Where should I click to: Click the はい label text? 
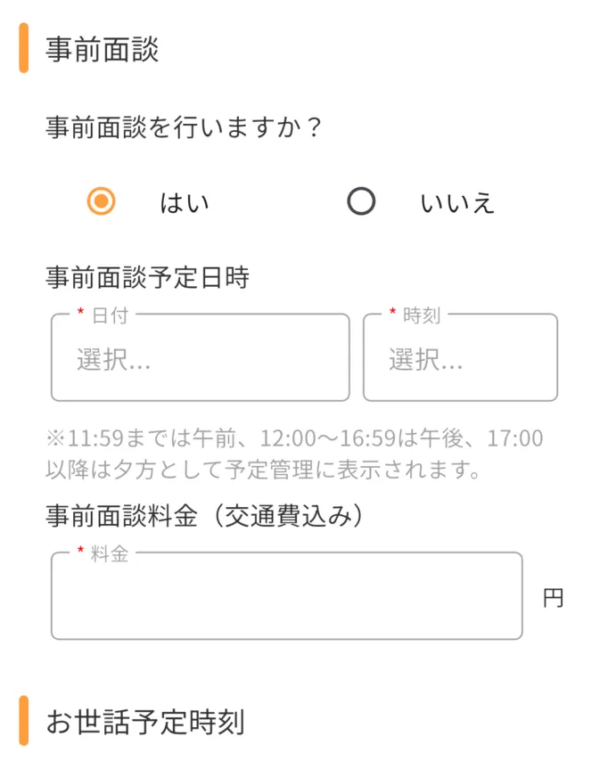pyautogui.click(x=185, y=202)
